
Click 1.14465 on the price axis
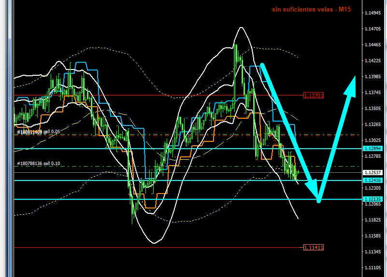click(374, 45)
